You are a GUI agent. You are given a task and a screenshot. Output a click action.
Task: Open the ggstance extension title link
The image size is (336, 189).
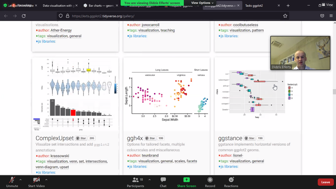(230, 138)
